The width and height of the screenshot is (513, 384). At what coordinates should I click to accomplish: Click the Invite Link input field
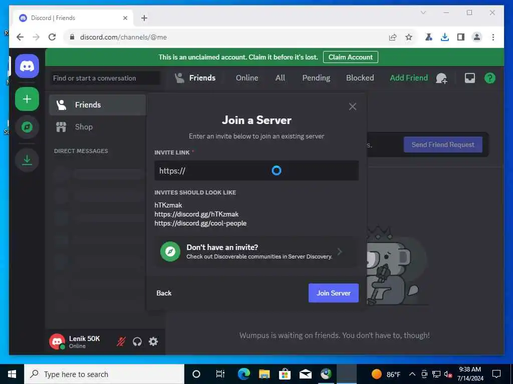[256, 170]
